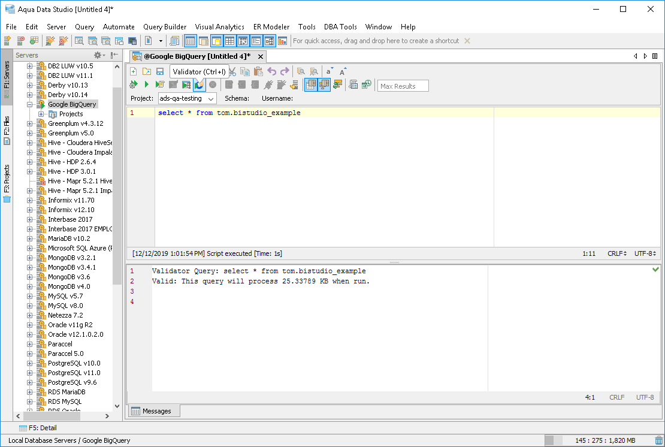Expand the MySQL v8.0 server node
This screenshot has height=447, width=665.
pos(30,306)
